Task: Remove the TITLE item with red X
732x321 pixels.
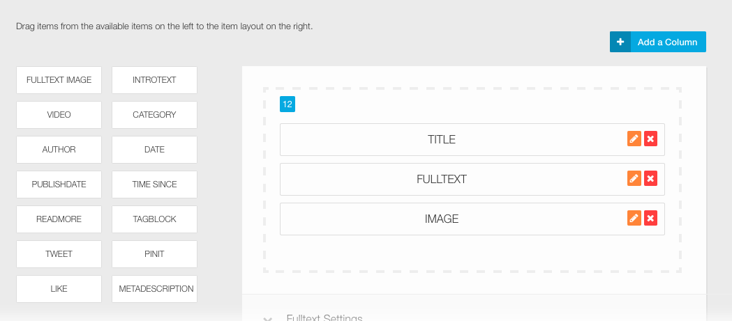Action: [650, 139]
